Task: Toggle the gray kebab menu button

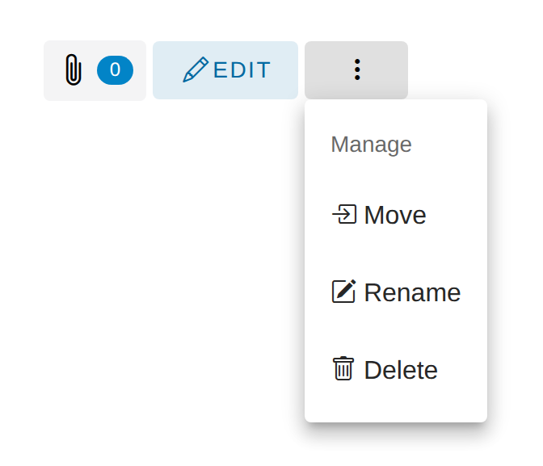Action: pos(356,70)
